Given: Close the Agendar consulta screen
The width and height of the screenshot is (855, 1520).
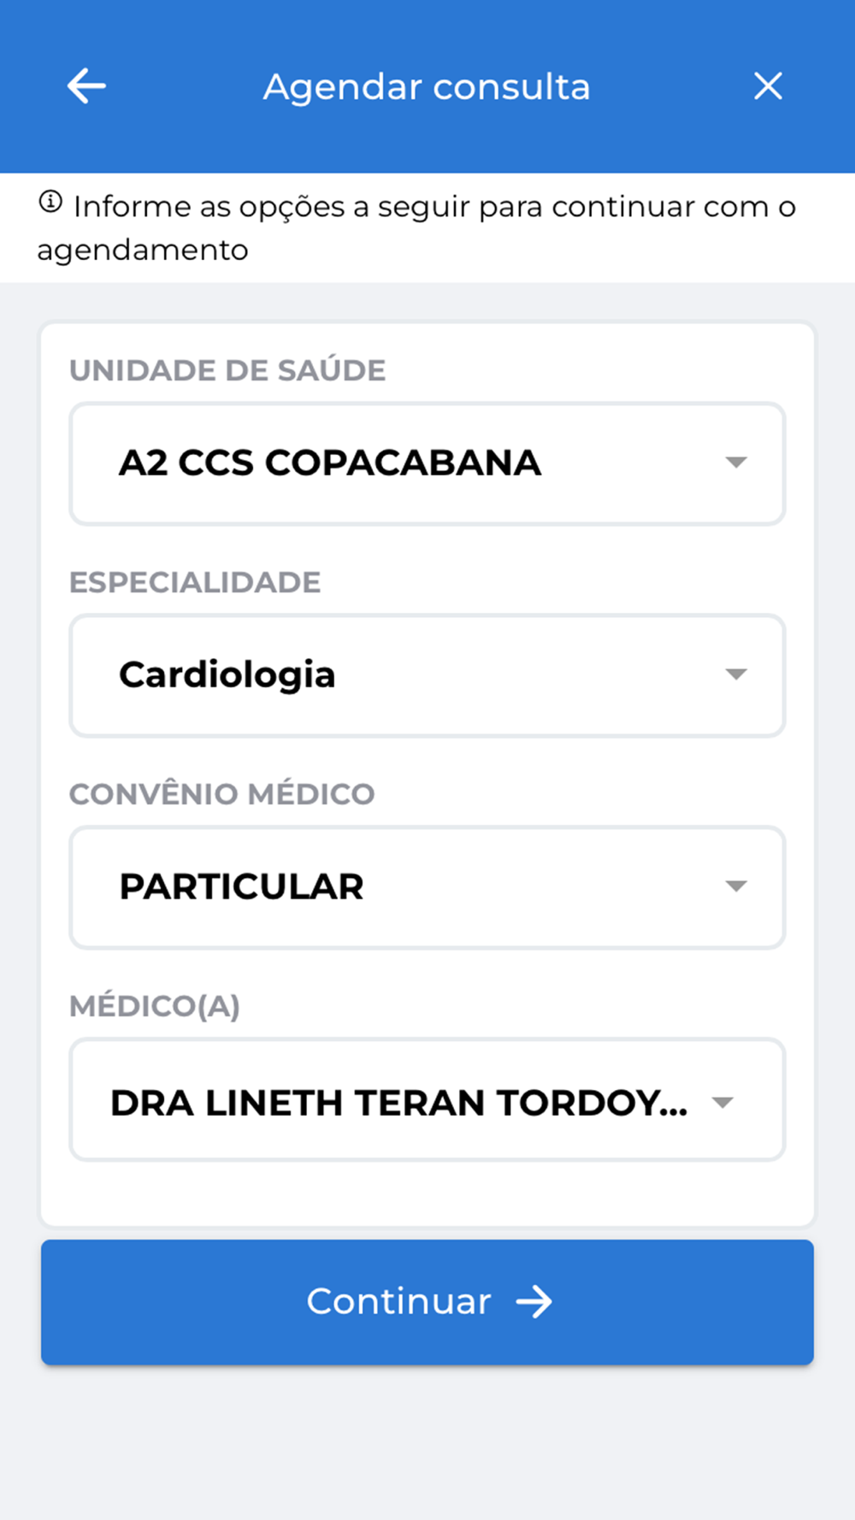Looking at the screenshot, I should point(768,86).
